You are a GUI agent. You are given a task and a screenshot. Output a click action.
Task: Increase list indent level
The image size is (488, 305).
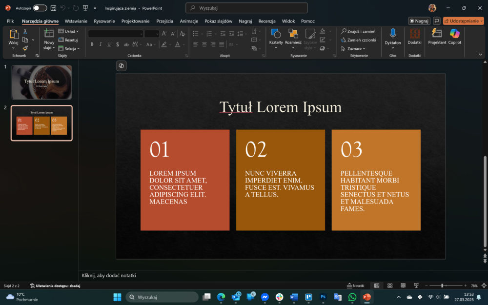[231, 34]
